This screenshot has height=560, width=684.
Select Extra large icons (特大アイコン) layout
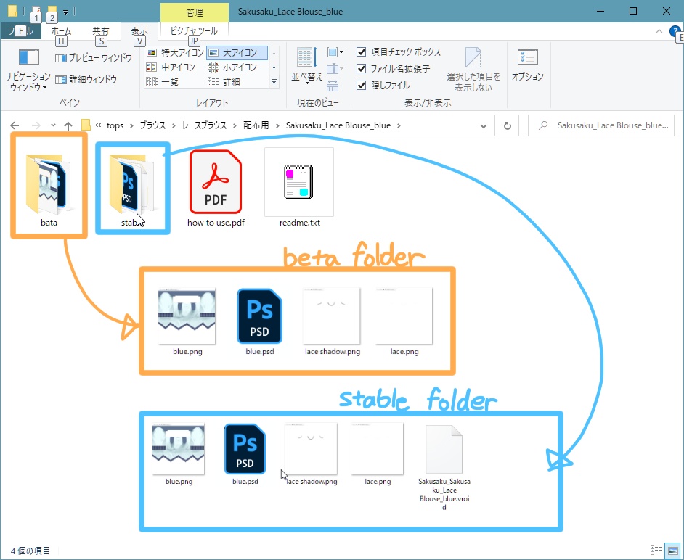pos(176,53)
